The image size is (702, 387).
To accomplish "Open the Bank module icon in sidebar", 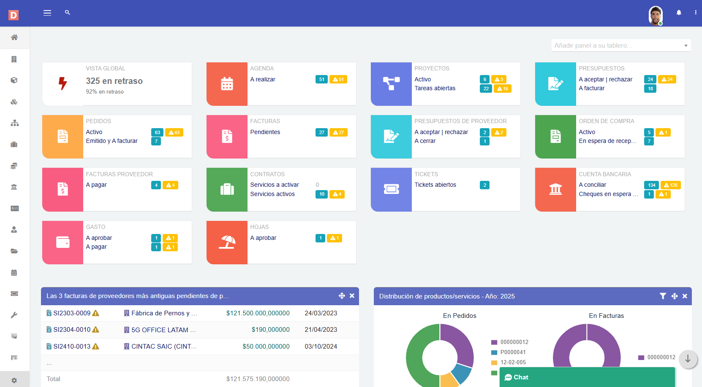I will click(14, 187).
